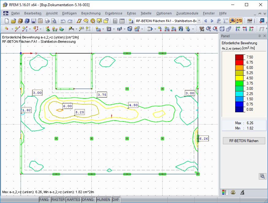Open the print preview magnifier icon
The image size is (268, 203).
[54, 21]
